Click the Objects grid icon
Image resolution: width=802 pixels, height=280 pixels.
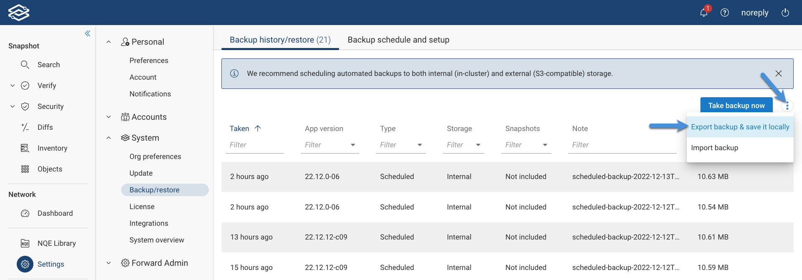point(25,169)
